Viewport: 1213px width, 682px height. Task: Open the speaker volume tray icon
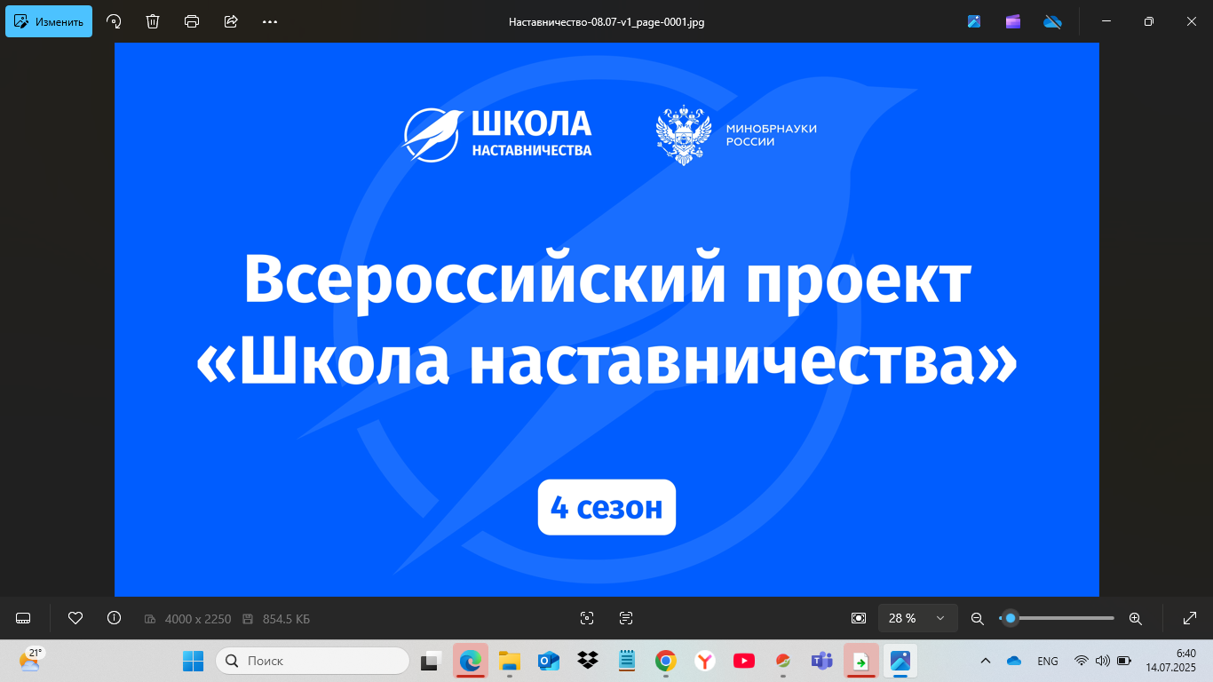[1103, 661]
